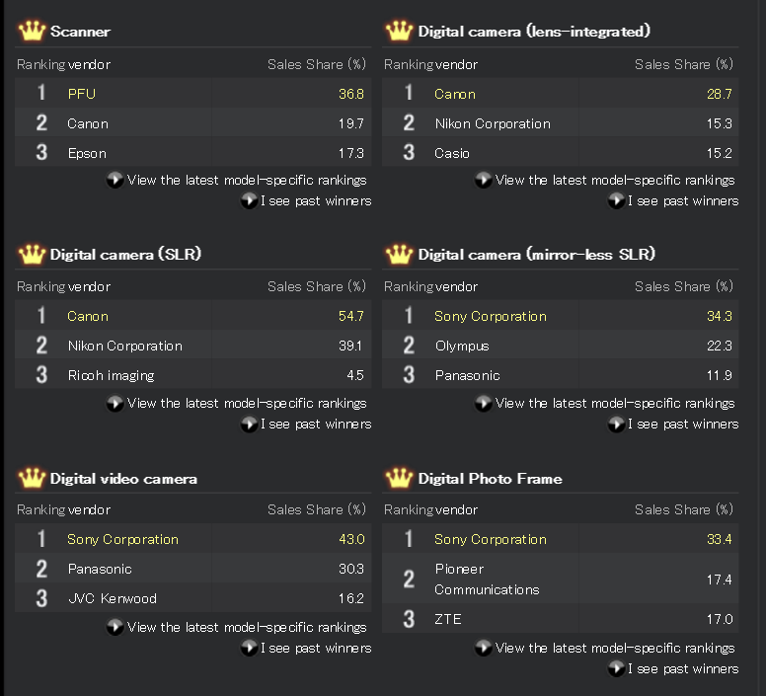View latest model-specific rankings for Digital Photo Frame
The width and height of the screenshot is (766, 696).
615,649
